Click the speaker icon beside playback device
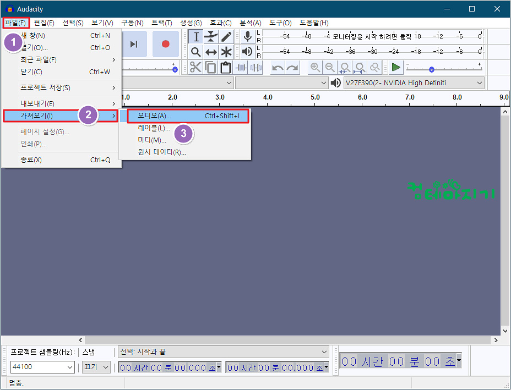 [336, 83]
